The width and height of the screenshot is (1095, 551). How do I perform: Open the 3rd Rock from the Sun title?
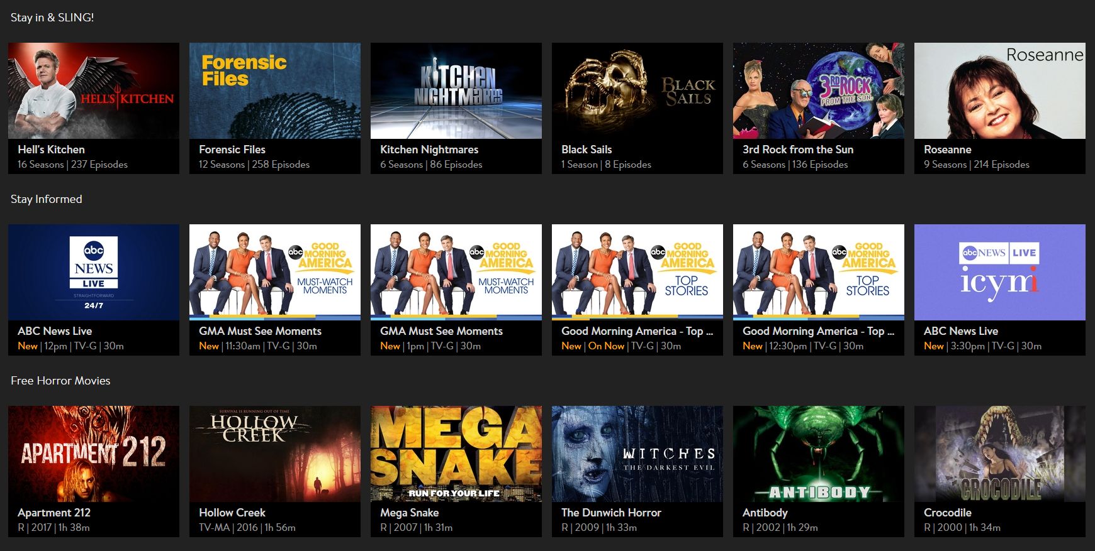[x=798, y=150]
